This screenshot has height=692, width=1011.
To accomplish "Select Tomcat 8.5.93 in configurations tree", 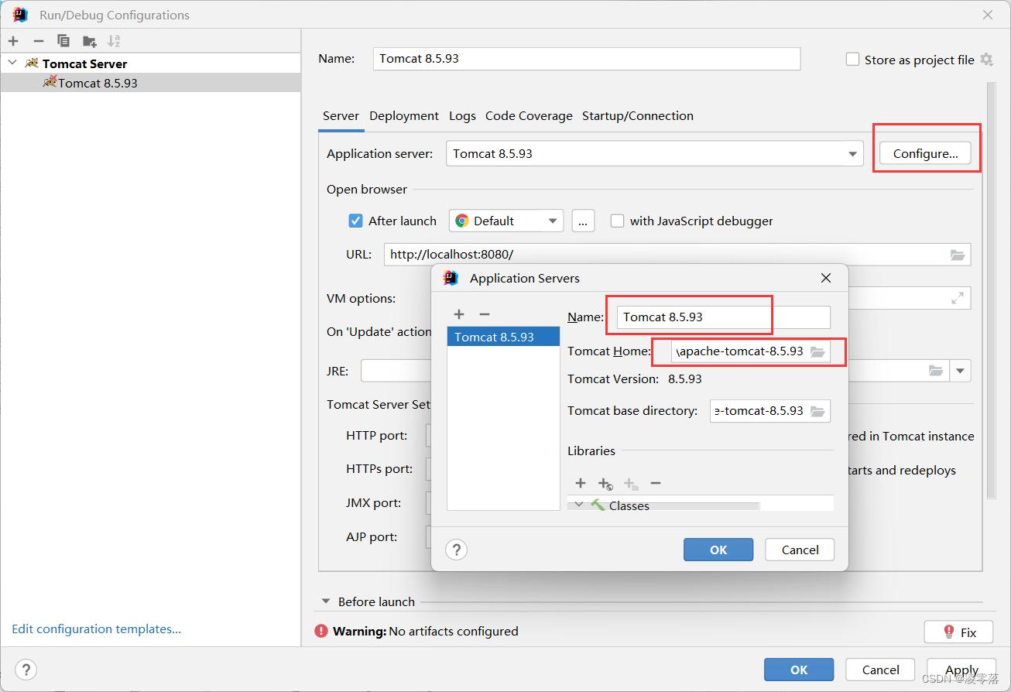I will tap(150, 83).
